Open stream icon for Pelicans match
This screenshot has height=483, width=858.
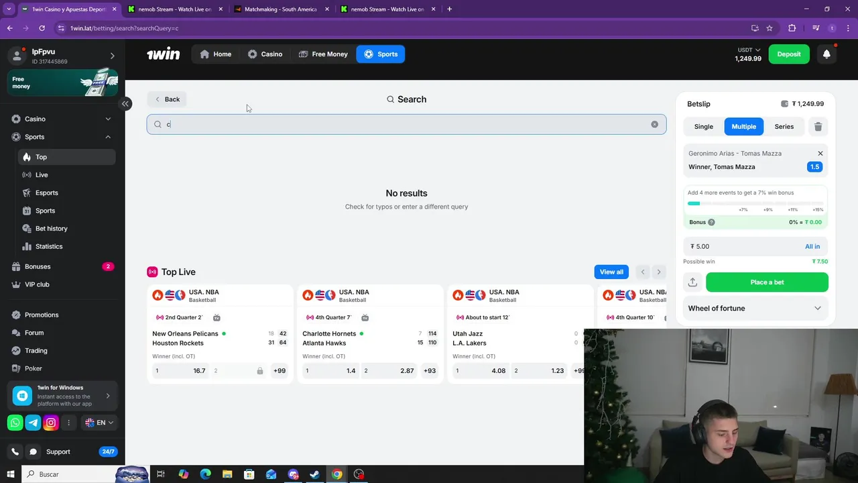[217, 317]
